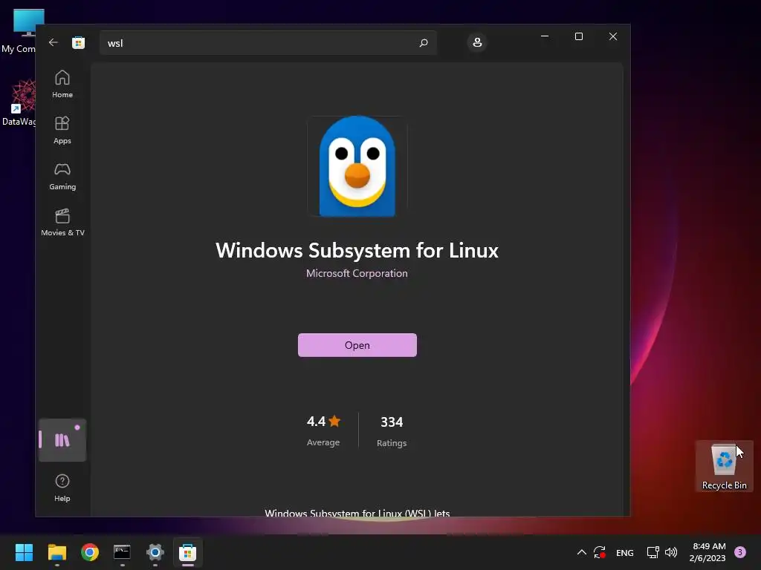This screenshot has width=761, height=570.
Task: Maximize the Microsoft Store window
Action: (x=578, y=36)
